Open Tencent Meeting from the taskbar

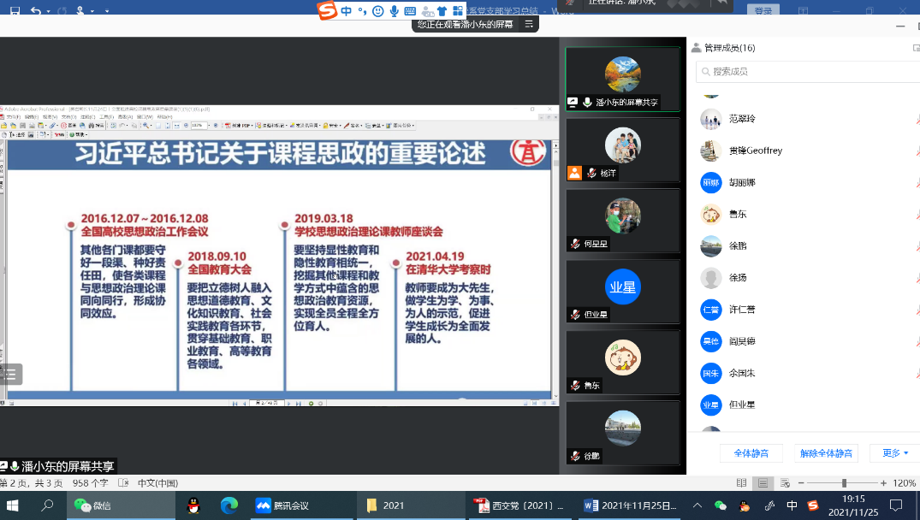(x=287, y=505)
